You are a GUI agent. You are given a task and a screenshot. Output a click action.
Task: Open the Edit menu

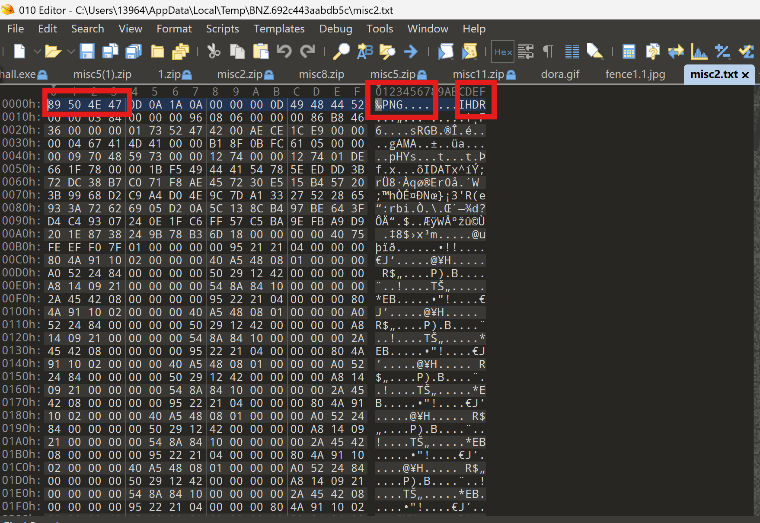tap(48, 29)
